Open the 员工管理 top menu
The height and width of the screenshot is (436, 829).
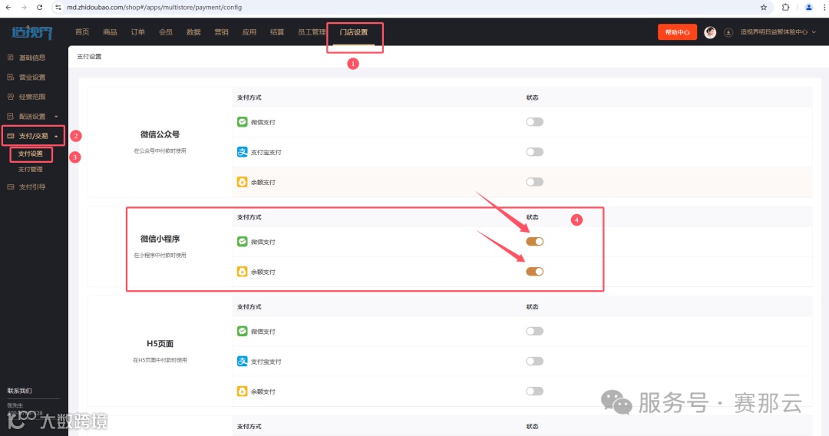(312, 32)
